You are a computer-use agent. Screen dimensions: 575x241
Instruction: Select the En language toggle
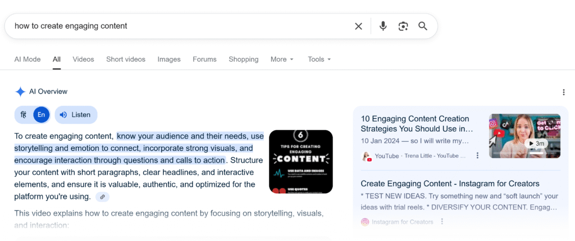[41, 115]
